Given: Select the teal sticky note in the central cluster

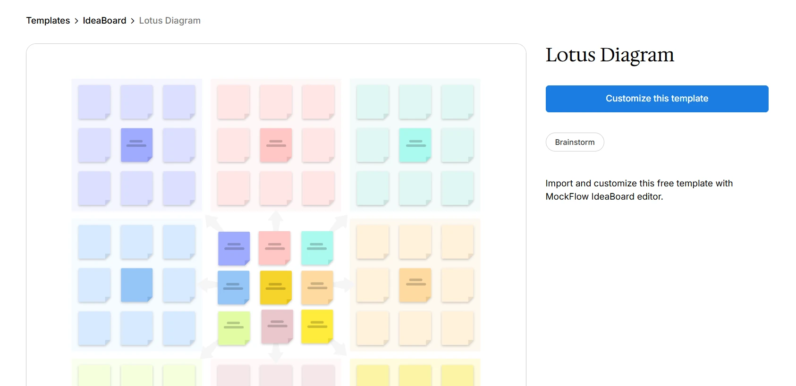Looking at the screenshot, I should (x=317, y=247).
